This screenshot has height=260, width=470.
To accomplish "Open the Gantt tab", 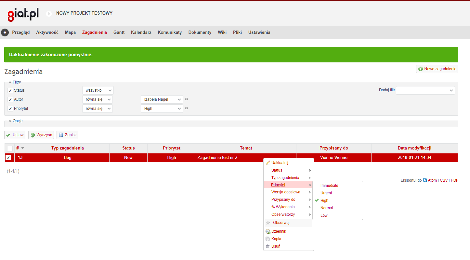I will [119, 32].
